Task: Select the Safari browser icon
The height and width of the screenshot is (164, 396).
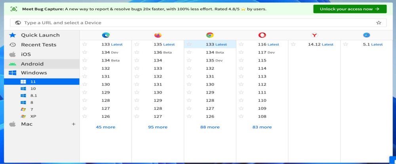Action: [366, 35]
